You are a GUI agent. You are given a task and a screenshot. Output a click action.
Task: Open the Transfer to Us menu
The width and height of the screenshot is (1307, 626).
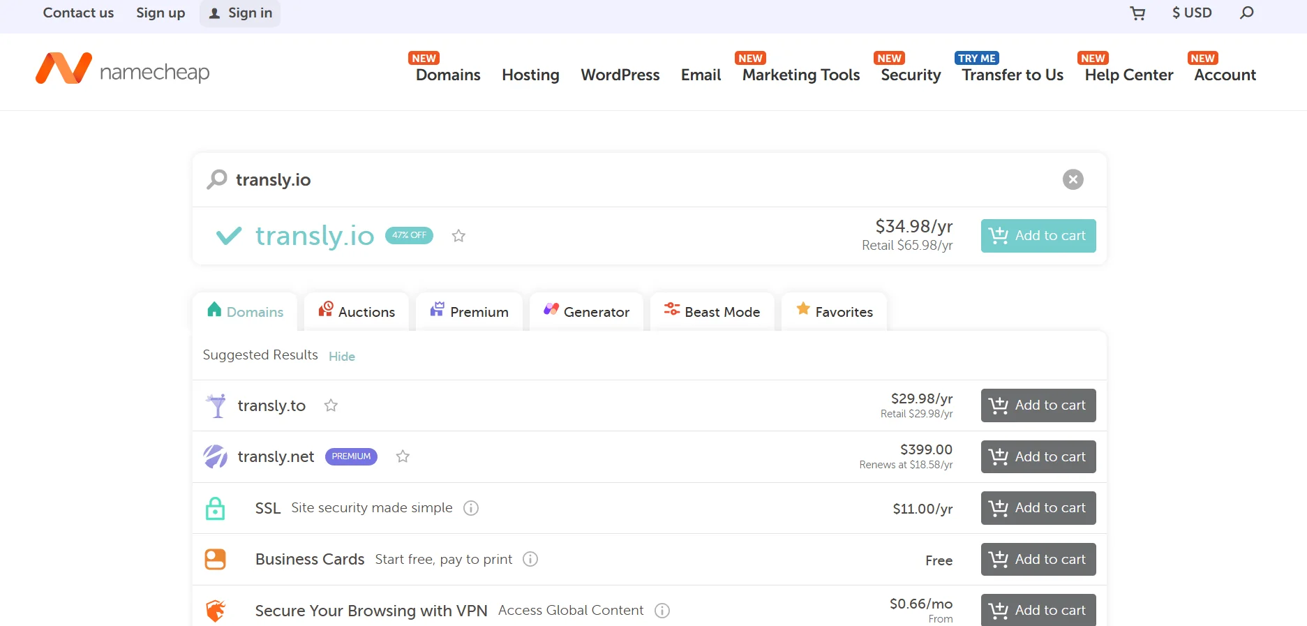coord(1013,75)
